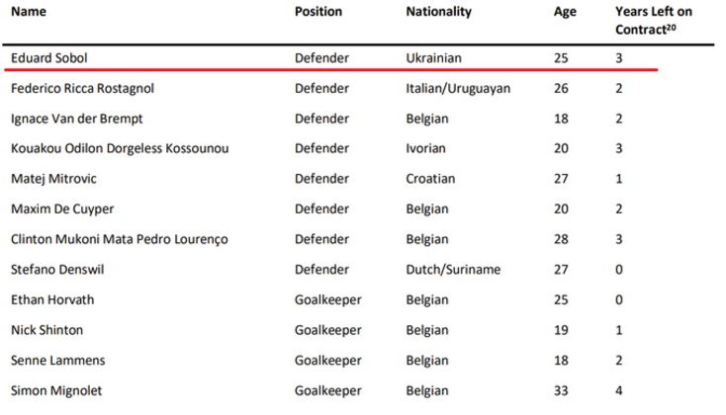This screenshot has height=415, width=726.
Task: Click the Ethan Horvath name
Action: (52, 299)
